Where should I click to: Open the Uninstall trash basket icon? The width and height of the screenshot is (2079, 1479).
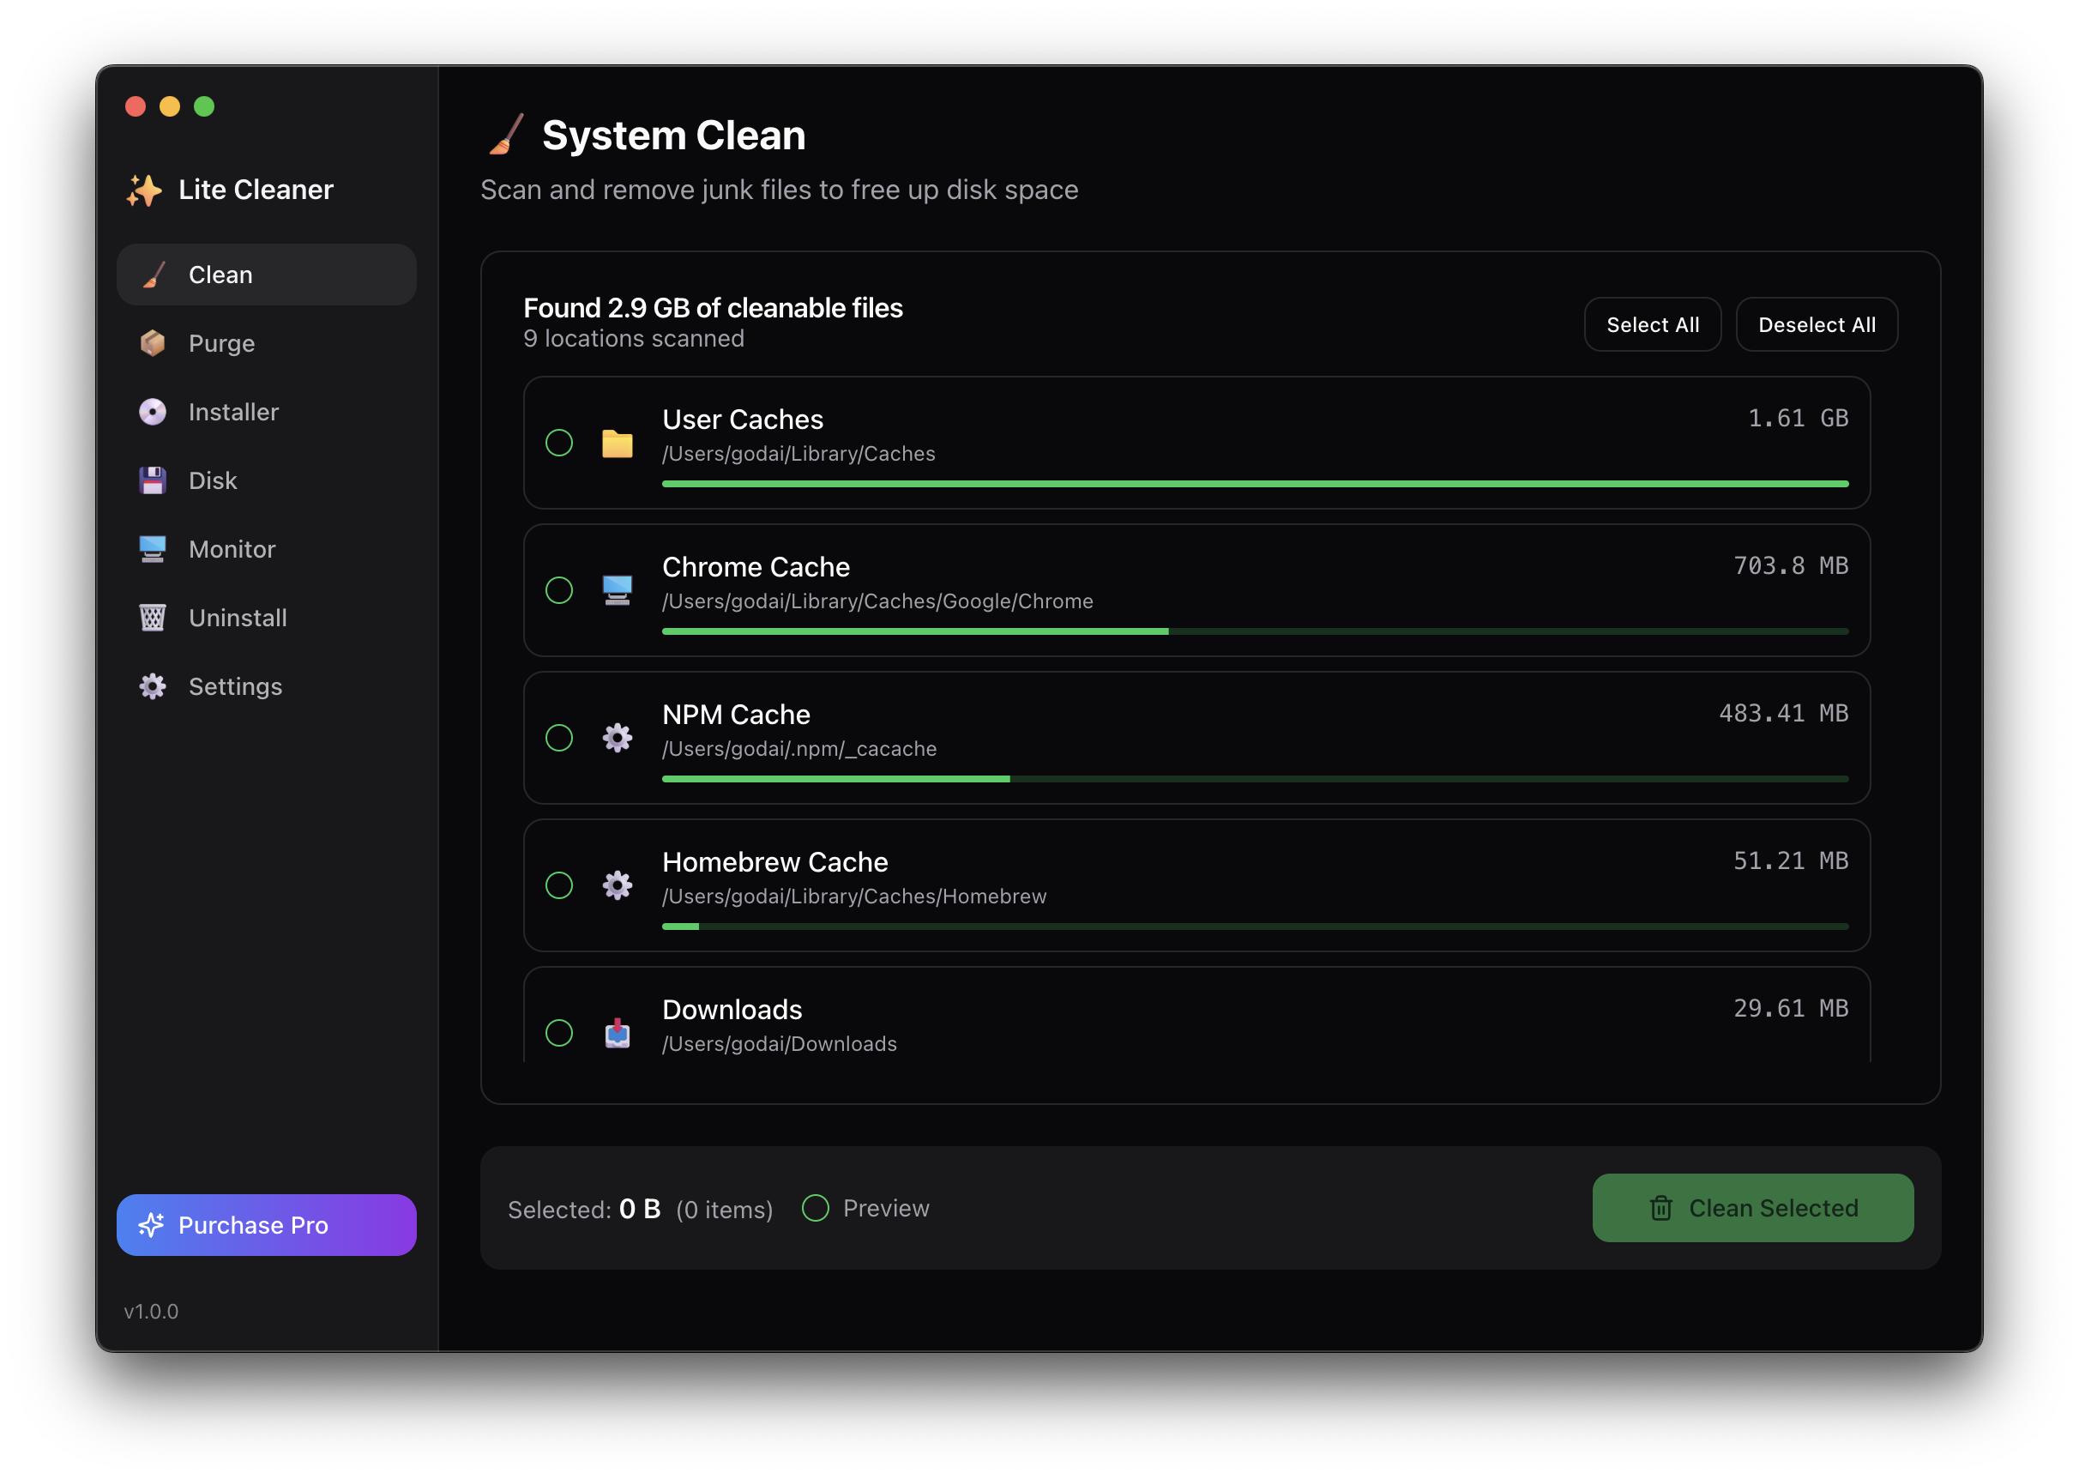tap(152, 618)
